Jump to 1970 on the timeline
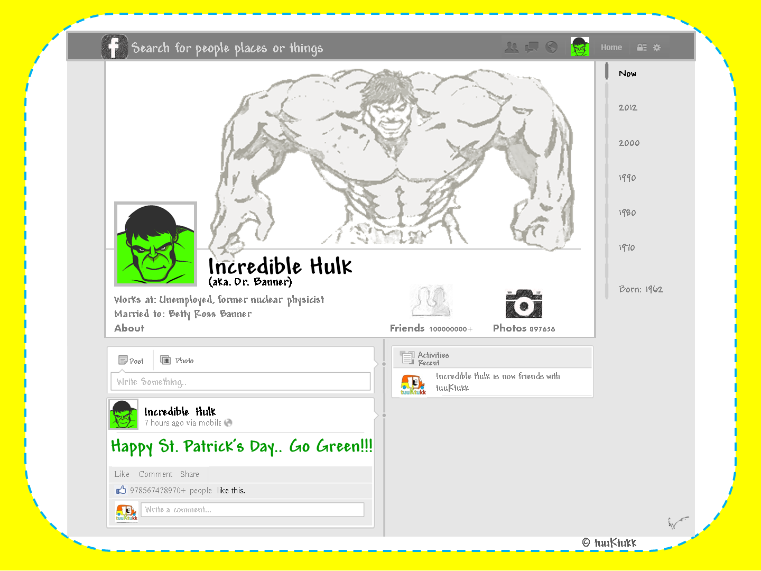This screenshot has width=761, height=571. [x=627, y=247]
